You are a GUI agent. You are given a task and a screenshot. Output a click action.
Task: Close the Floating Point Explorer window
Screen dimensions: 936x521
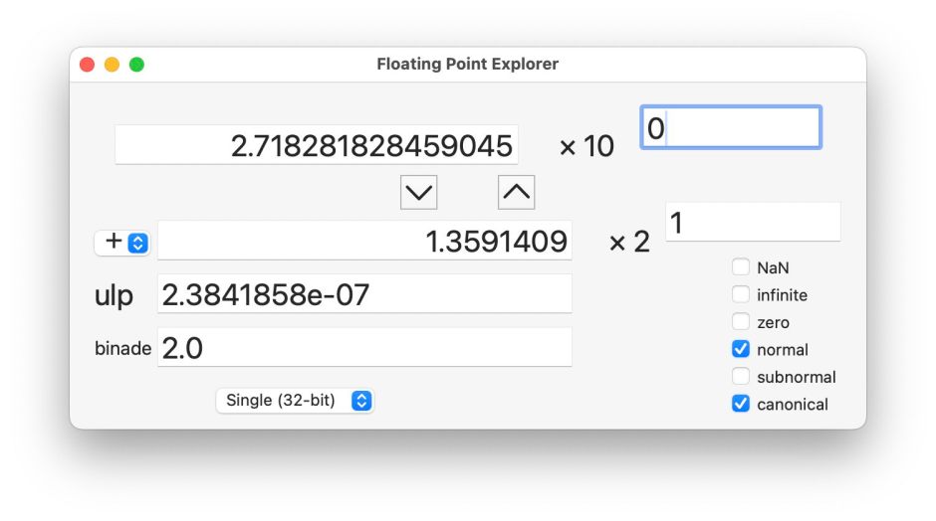click(88, 65)
